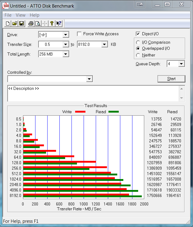Image resolution: width=193 pixels, height=227 pixels.
Task: Click the ATTO application icon in title bar
Action: (x=5, y=5)
